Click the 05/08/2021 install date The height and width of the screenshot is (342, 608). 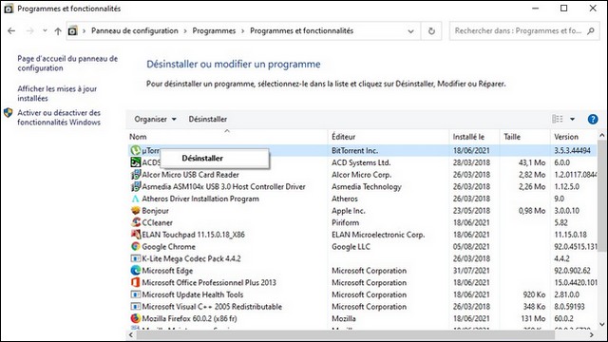[471, 247]
